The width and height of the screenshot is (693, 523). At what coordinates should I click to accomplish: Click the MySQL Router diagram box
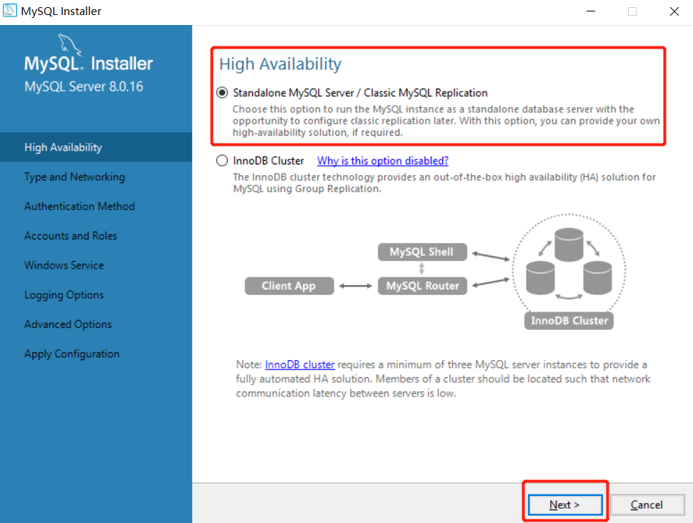[422, 286]
